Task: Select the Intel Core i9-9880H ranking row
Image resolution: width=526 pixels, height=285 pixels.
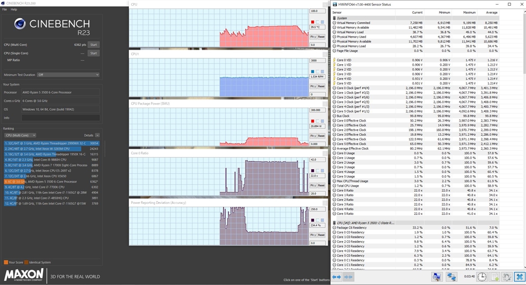Action: click(52, 160)
